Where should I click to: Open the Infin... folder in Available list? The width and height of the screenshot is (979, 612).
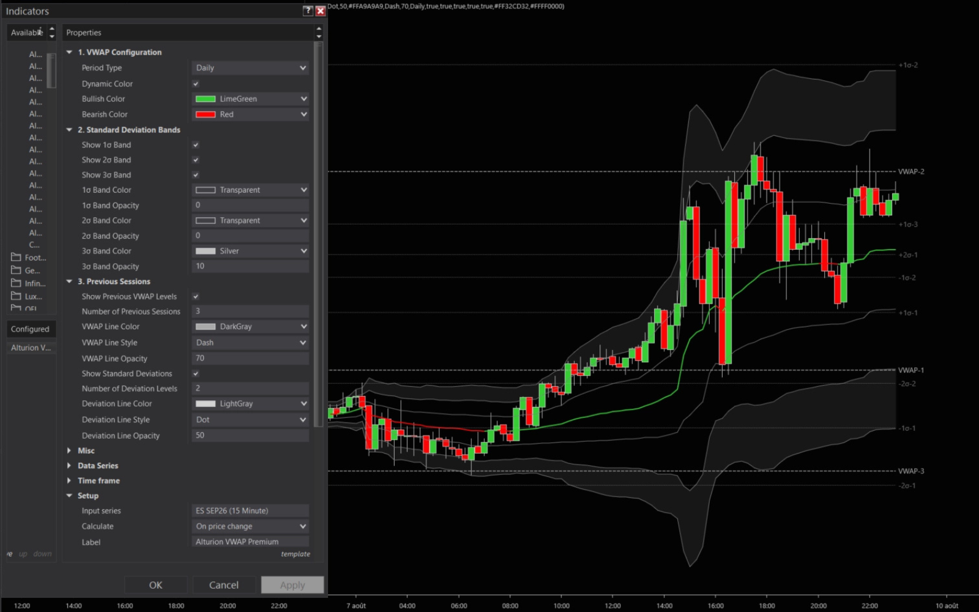point(28,283)
